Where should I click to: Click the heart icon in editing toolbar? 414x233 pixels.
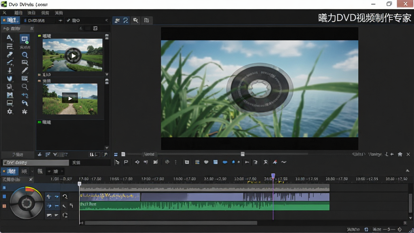(206, 162)
